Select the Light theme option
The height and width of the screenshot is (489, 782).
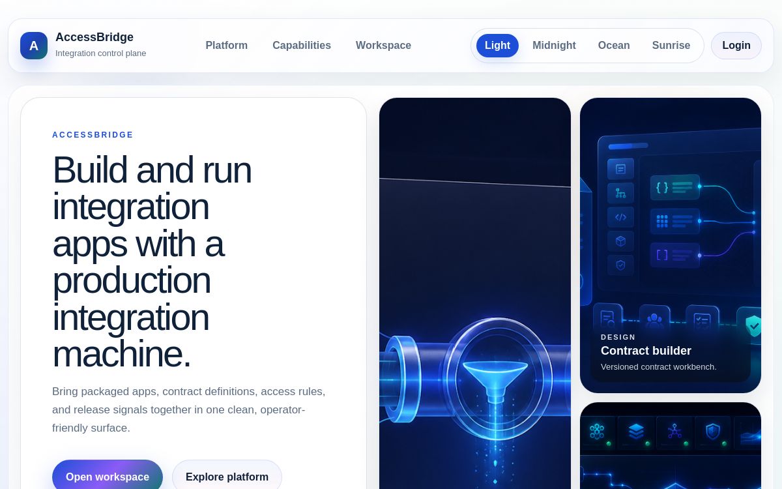tap(497, 46)
